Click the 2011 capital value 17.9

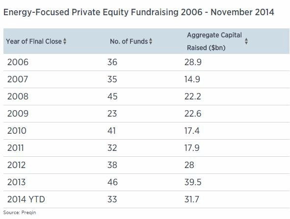192,148
